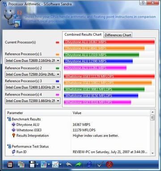Click the Run ID refresh icon
Screen dimensions: 161x171
click(x=13, y=152)
